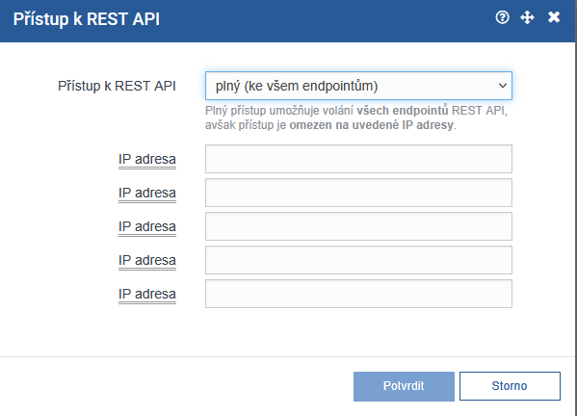Click the third underlined IP adresa label

147,226
